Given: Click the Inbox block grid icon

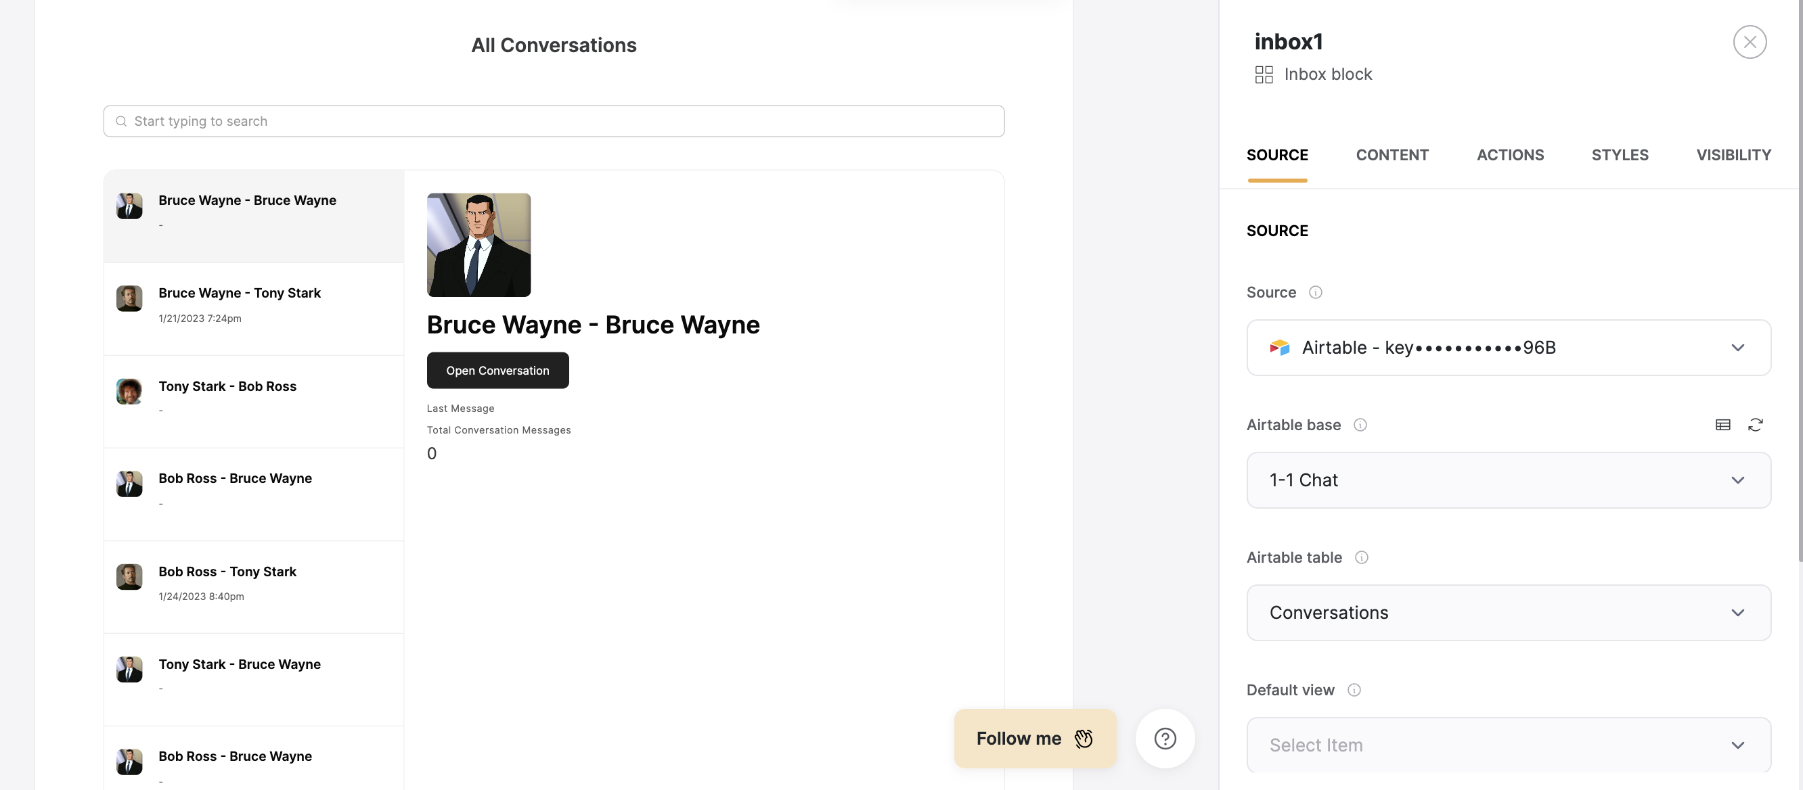Looking at the screenshot, I should point(1264,74).
